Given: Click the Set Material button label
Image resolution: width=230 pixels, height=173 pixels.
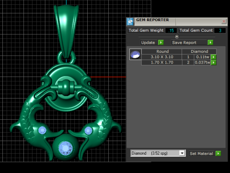Looking at the screenshot, I should [201, 154].
